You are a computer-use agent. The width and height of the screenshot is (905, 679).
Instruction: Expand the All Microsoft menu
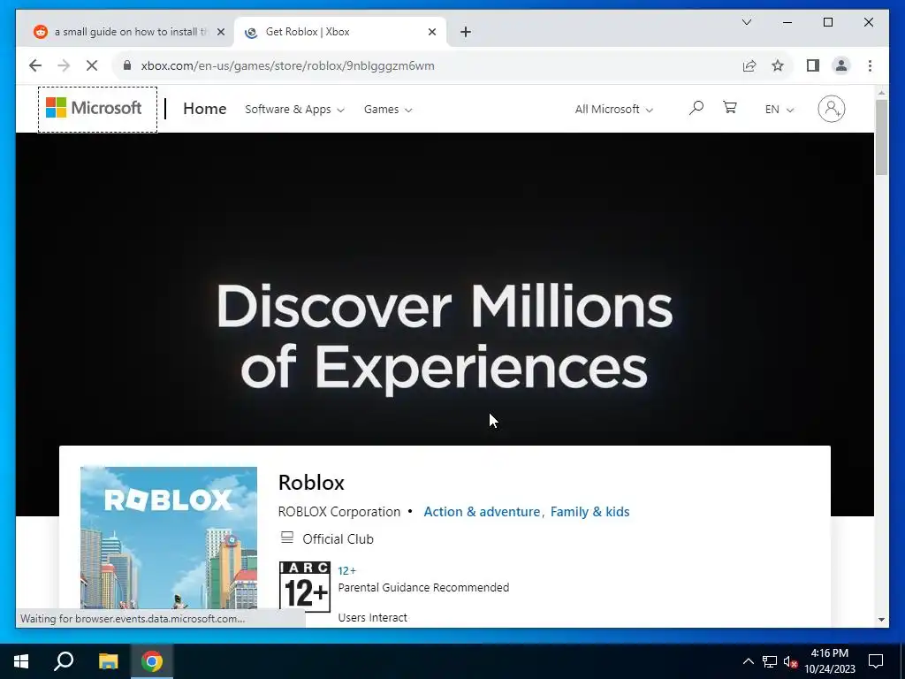click(x=613, y=109)
